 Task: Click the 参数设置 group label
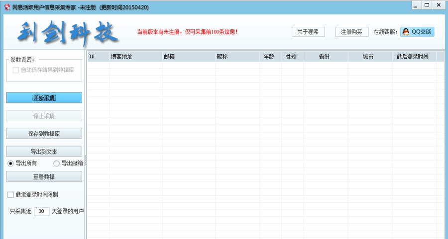pyautogui.click(x=22, y=60)
